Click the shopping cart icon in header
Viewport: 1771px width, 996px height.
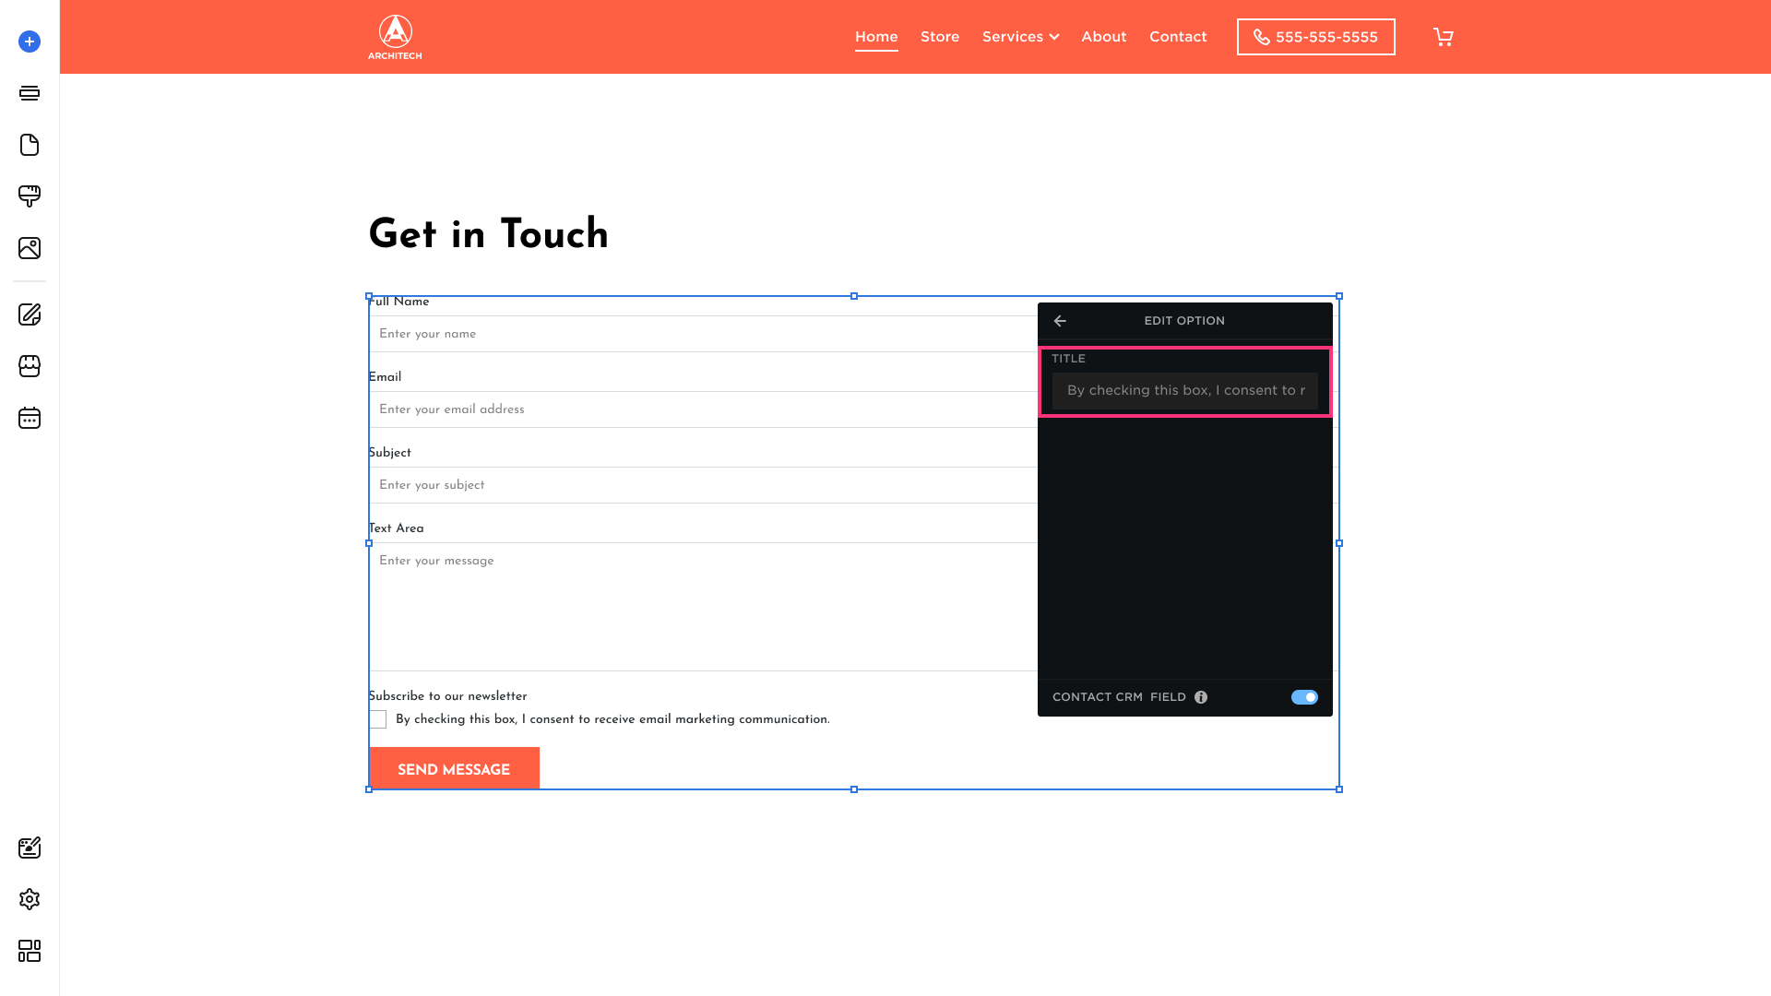tap(1444, 37)
